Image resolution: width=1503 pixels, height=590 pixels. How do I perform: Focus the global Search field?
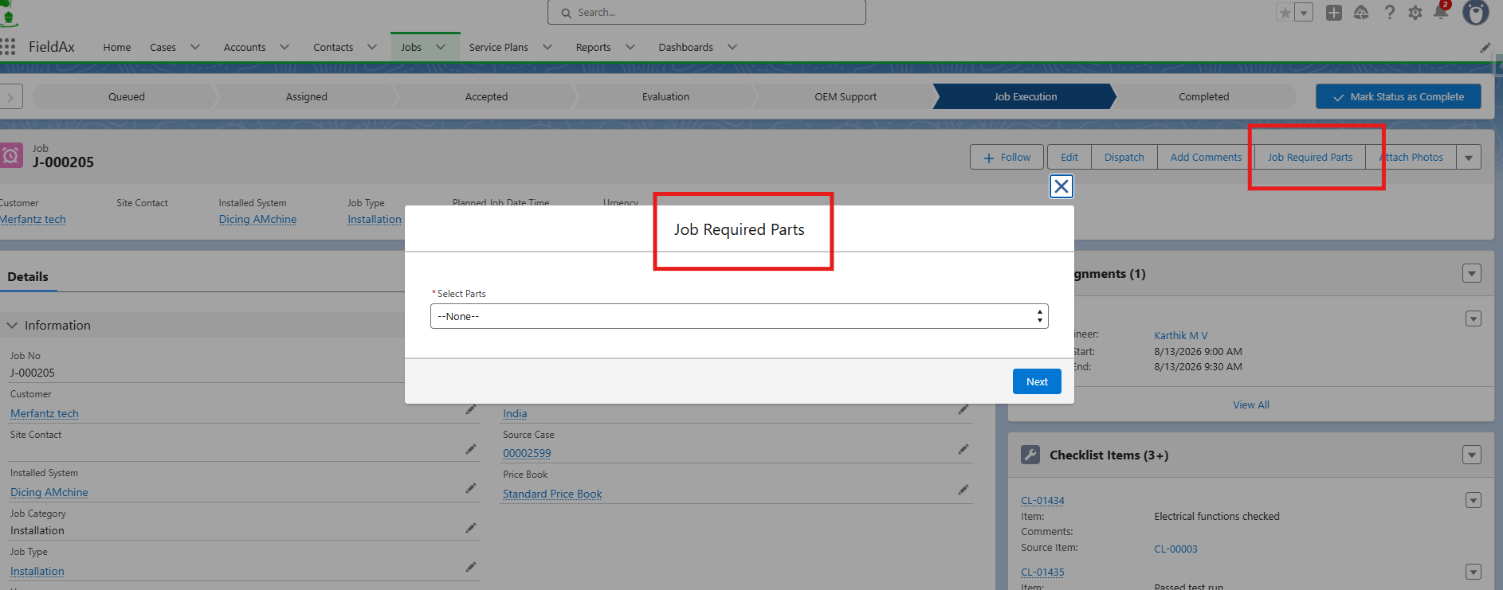point(707,13)
